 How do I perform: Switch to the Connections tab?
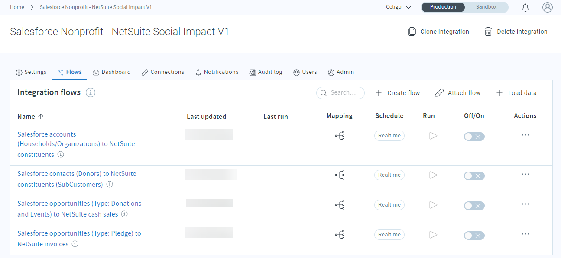(163, 72)
